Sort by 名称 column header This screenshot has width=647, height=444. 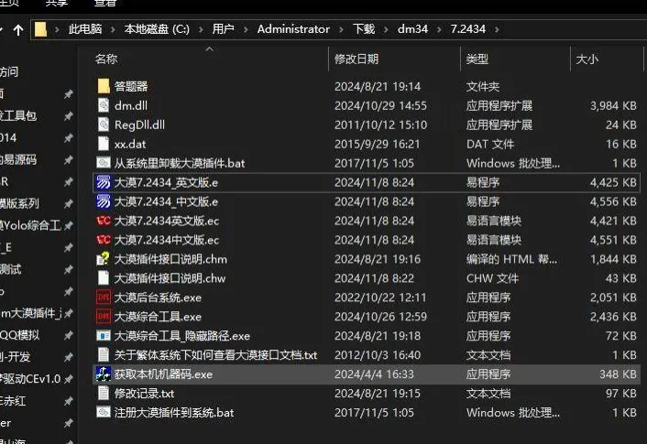(106, 59)
